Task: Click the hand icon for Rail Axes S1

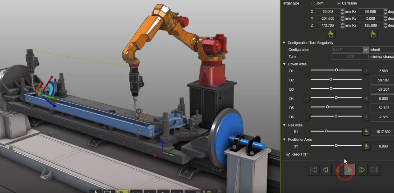Action: 366,132
